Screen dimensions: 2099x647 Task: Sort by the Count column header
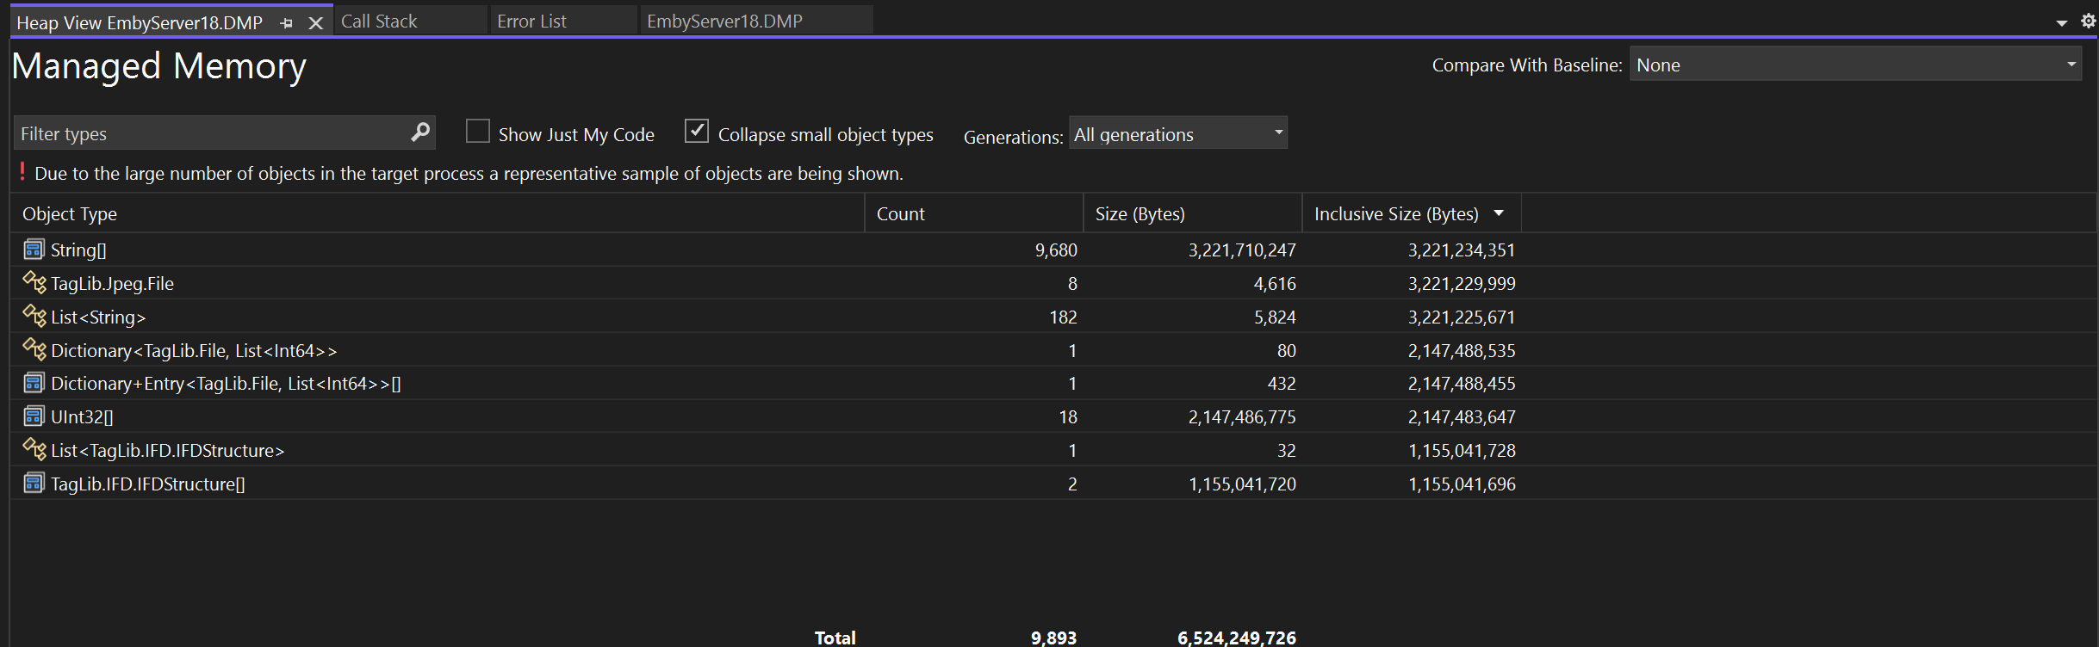pos(900,213)
